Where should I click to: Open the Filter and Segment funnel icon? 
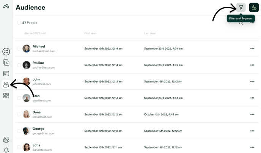(x=241, y=8)
